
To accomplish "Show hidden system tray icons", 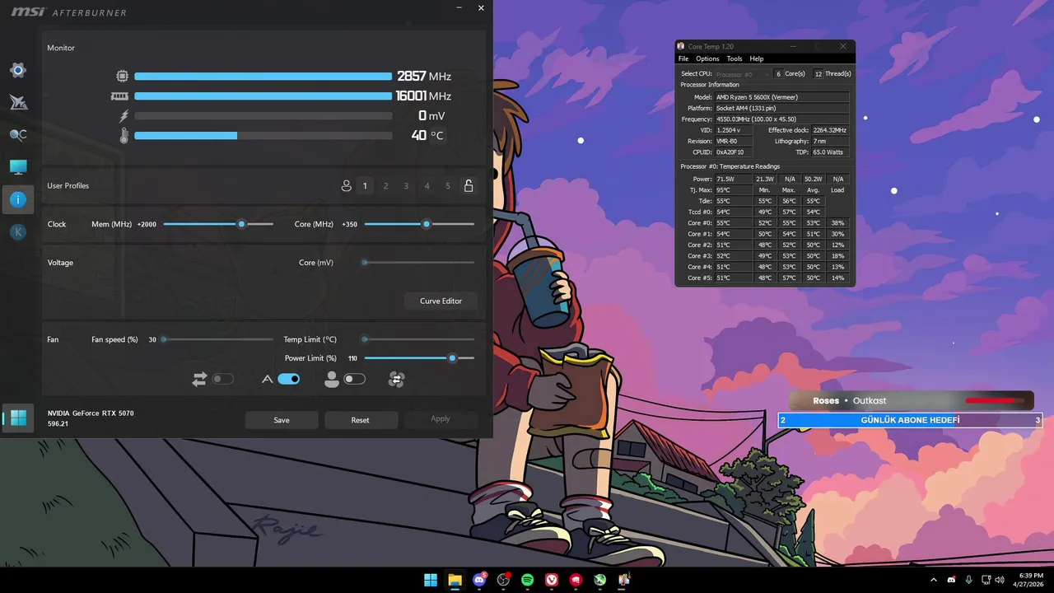I will pyautogui.click(x=935, y=580).
